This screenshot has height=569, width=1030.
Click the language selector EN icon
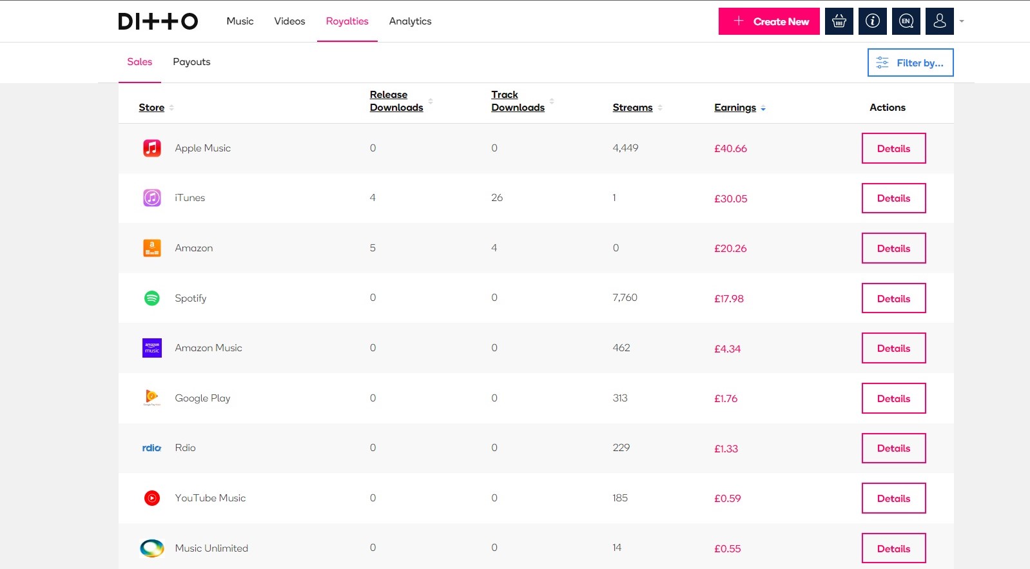[x=906, y=21]
